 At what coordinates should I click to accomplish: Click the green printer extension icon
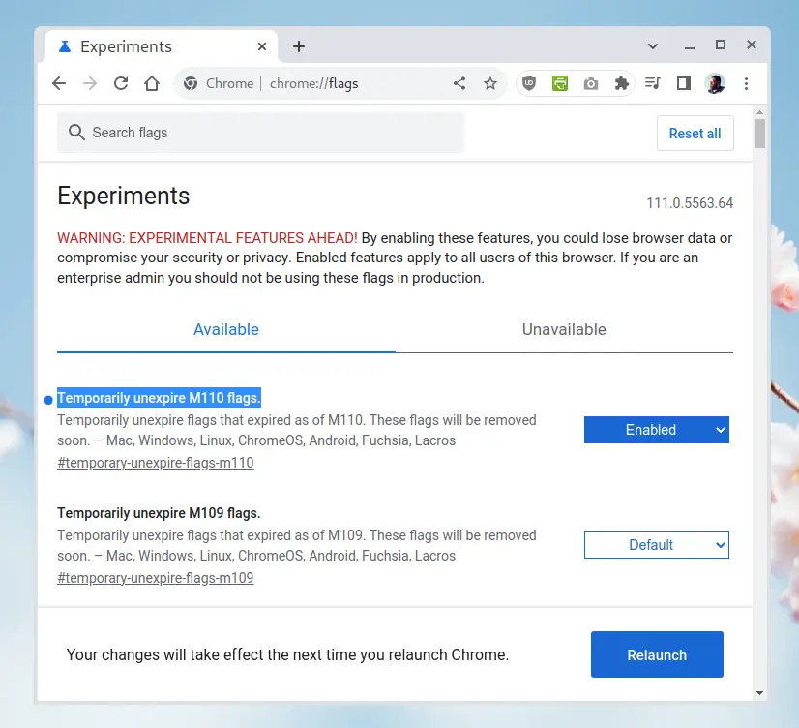point(560,83)
